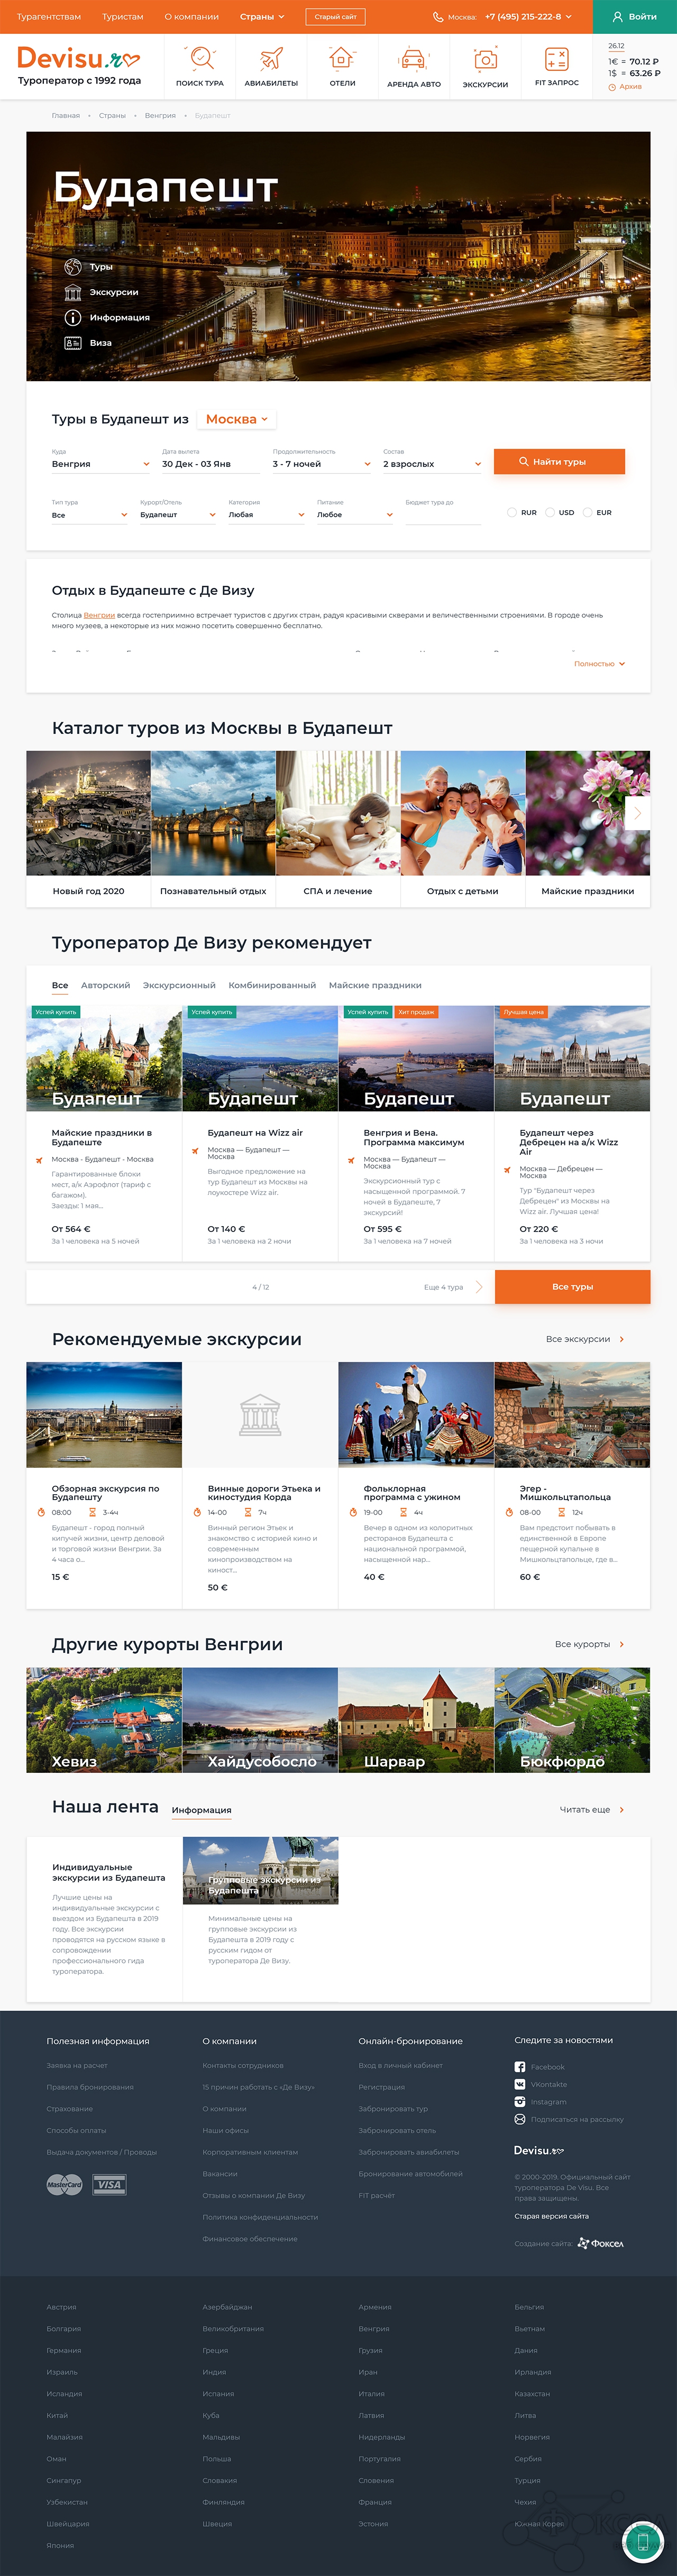Select the Информация tab in Наша лента
This screenshot has height=2576, width=677.
(201, 1810)
